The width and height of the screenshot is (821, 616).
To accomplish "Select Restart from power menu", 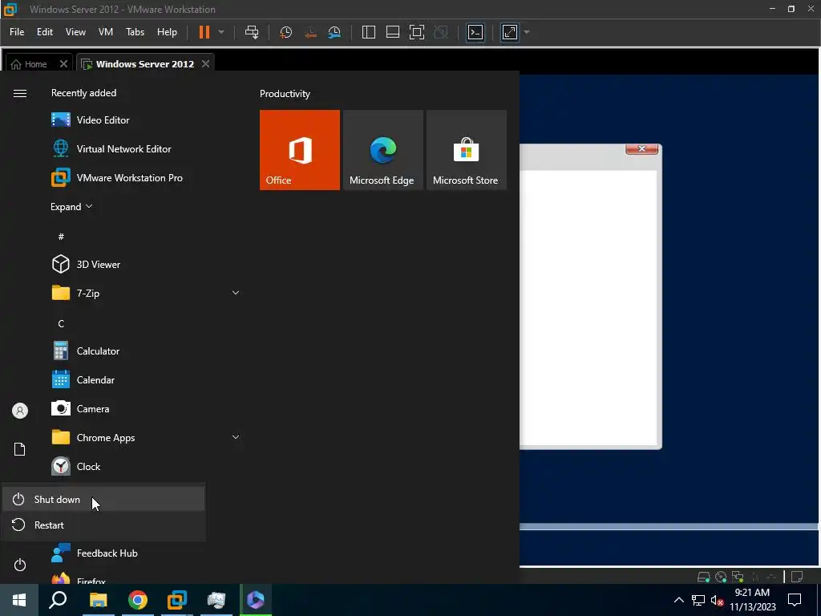I will click(x=103, y=525).
